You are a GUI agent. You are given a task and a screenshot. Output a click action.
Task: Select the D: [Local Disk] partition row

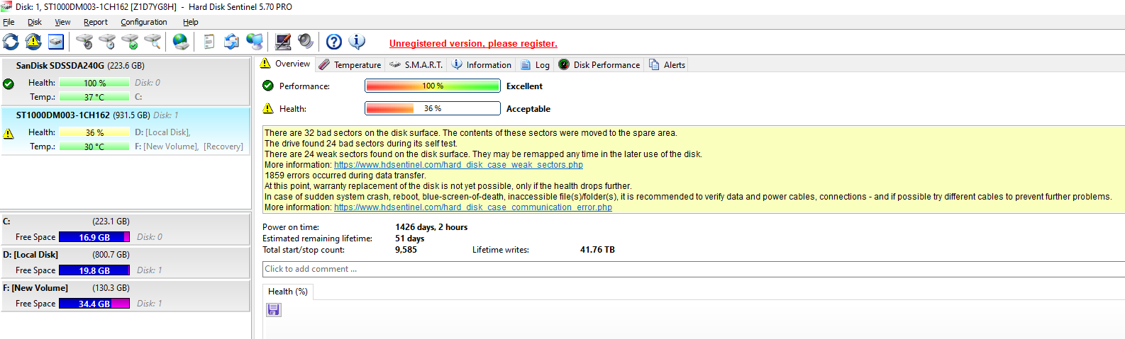pos(126,263)
